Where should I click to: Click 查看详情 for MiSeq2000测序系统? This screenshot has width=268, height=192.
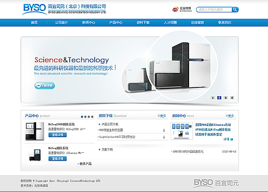pos(57,135)
